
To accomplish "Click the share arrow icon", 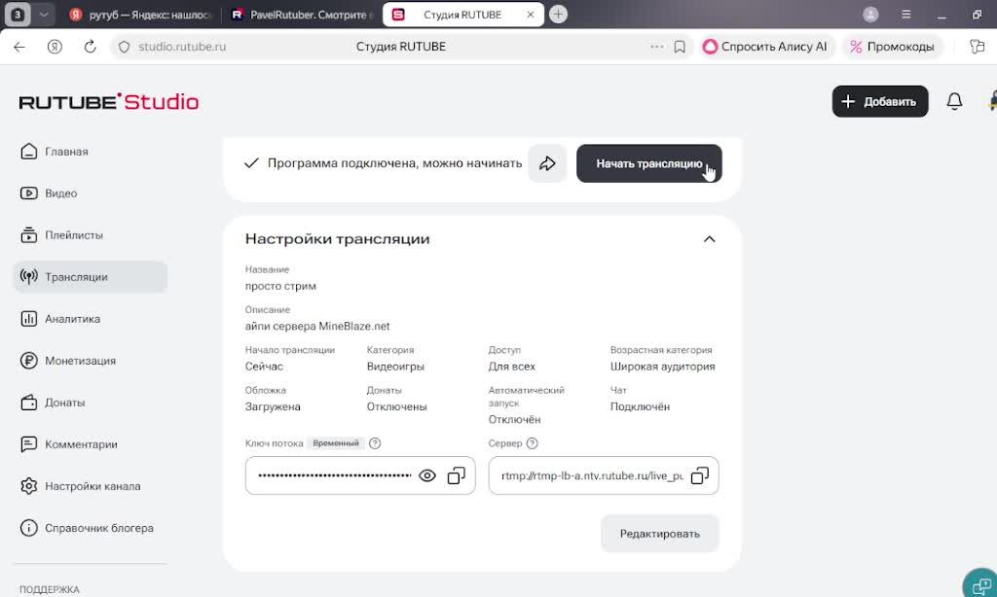I will (x=547, y=163).
